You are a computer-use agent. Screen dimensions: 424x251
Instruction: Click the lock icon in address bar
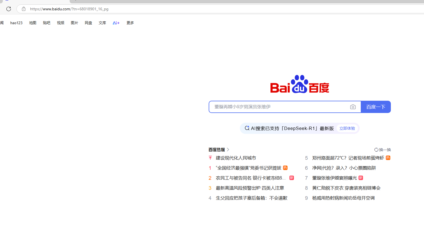coord(24,9)
